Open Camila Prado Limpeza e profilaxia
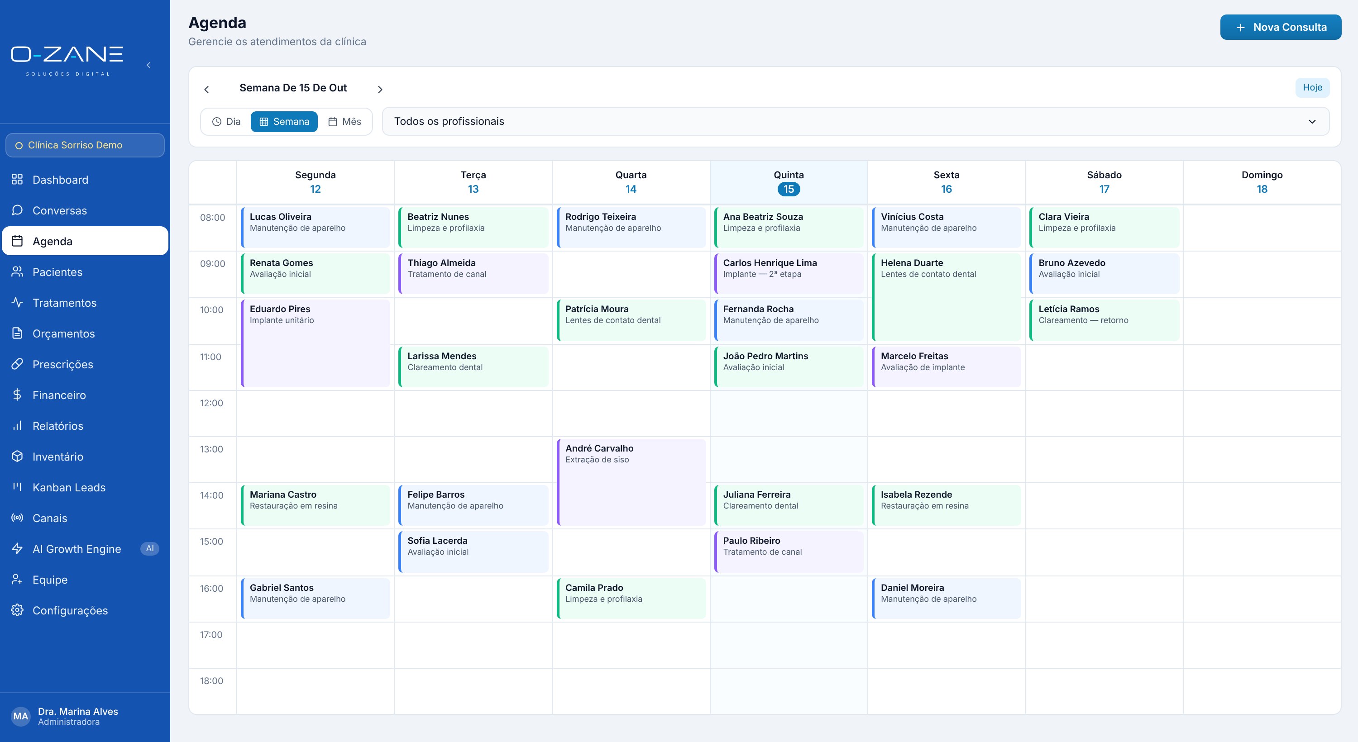Image resolution: width=1358 pixels, height=742 pixels. point(631,598)
